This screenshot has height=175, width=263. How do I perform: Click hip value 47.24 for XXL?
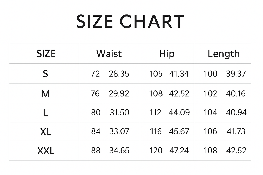(x=179, y=151)
